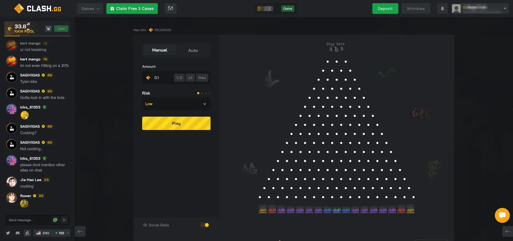Click Claim Free 3 Cases button
The height and width of the screenshot is (241, 513).
coord(132,9)
